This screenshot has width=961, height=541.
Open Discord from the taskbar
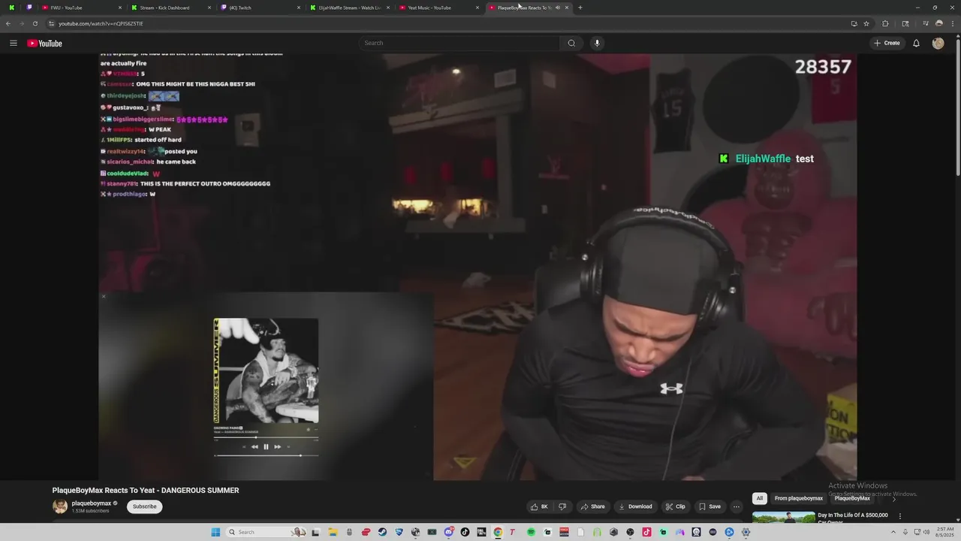pyautogui.click(x=448, y=532)
